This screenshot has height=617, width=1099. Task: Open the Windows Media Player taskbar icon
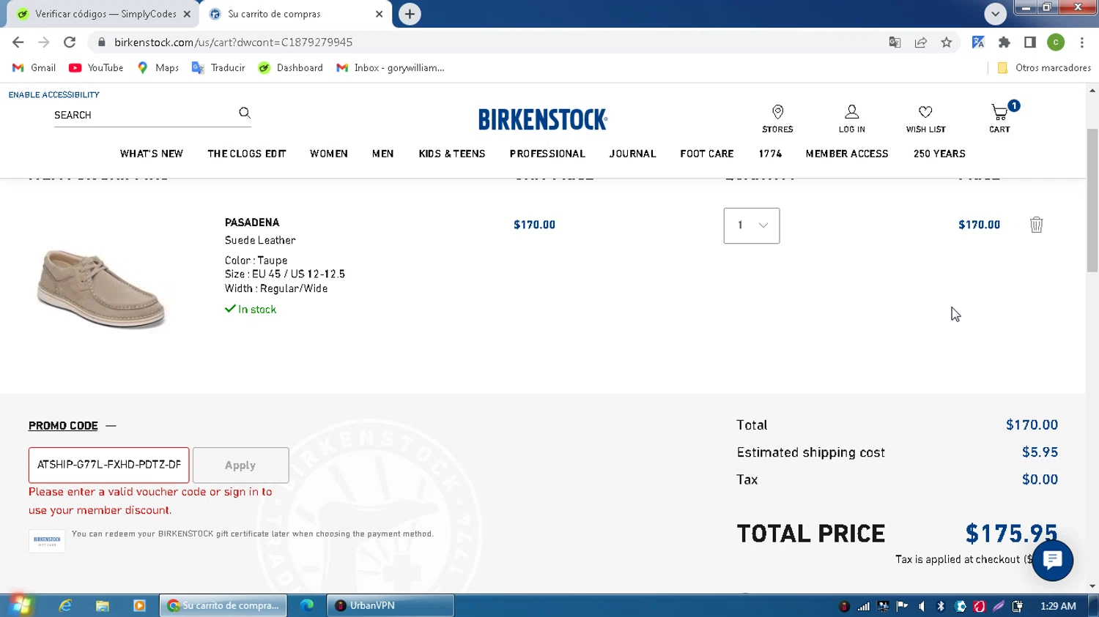pyautogui.click(x=139, y=605)
